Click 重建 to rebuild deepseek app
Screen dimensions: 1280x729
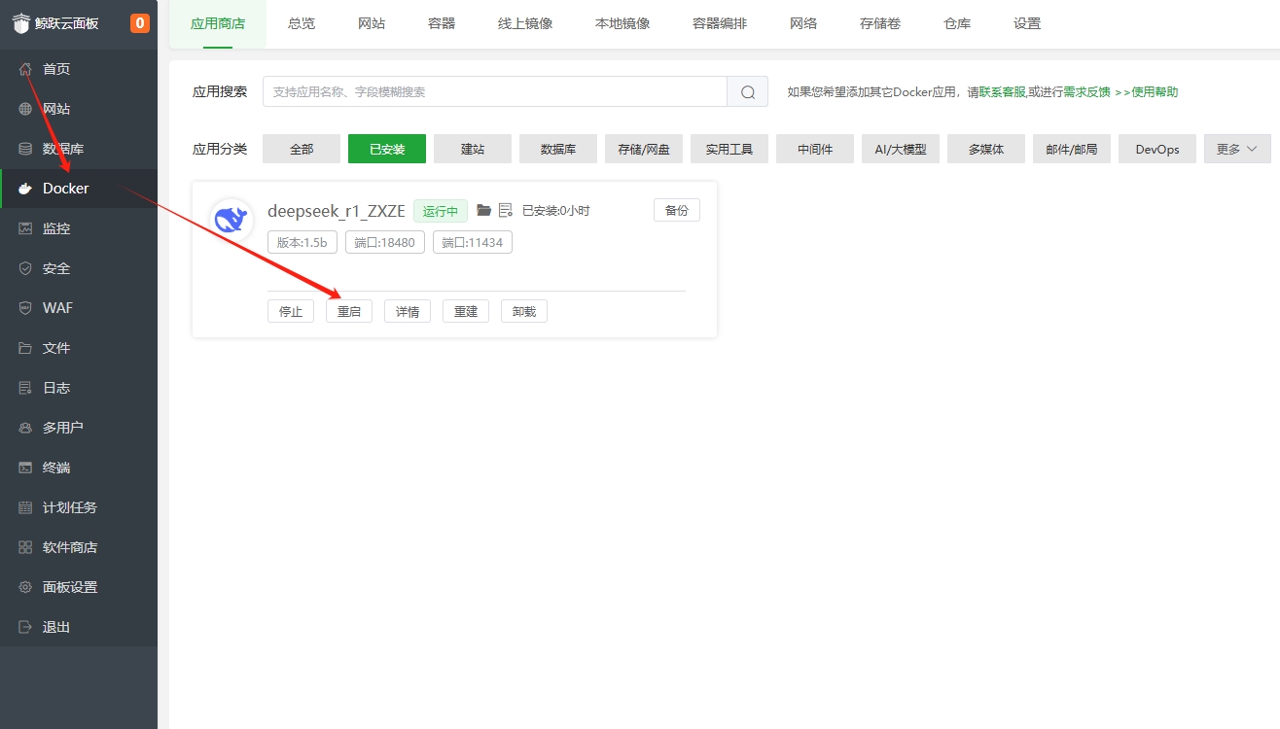point(466,311)
